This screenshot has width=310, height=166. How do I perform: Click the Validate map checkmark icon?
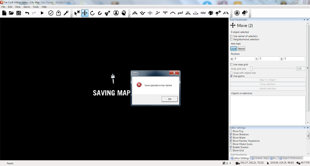pos(51,13)
